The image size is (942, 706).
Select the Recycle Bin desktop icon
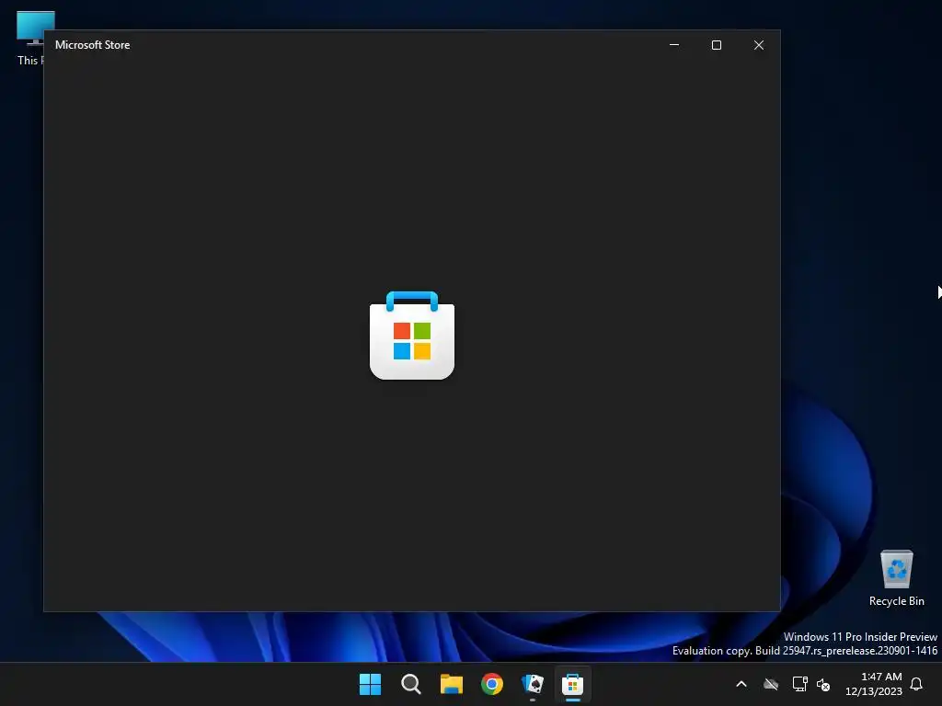896,578
